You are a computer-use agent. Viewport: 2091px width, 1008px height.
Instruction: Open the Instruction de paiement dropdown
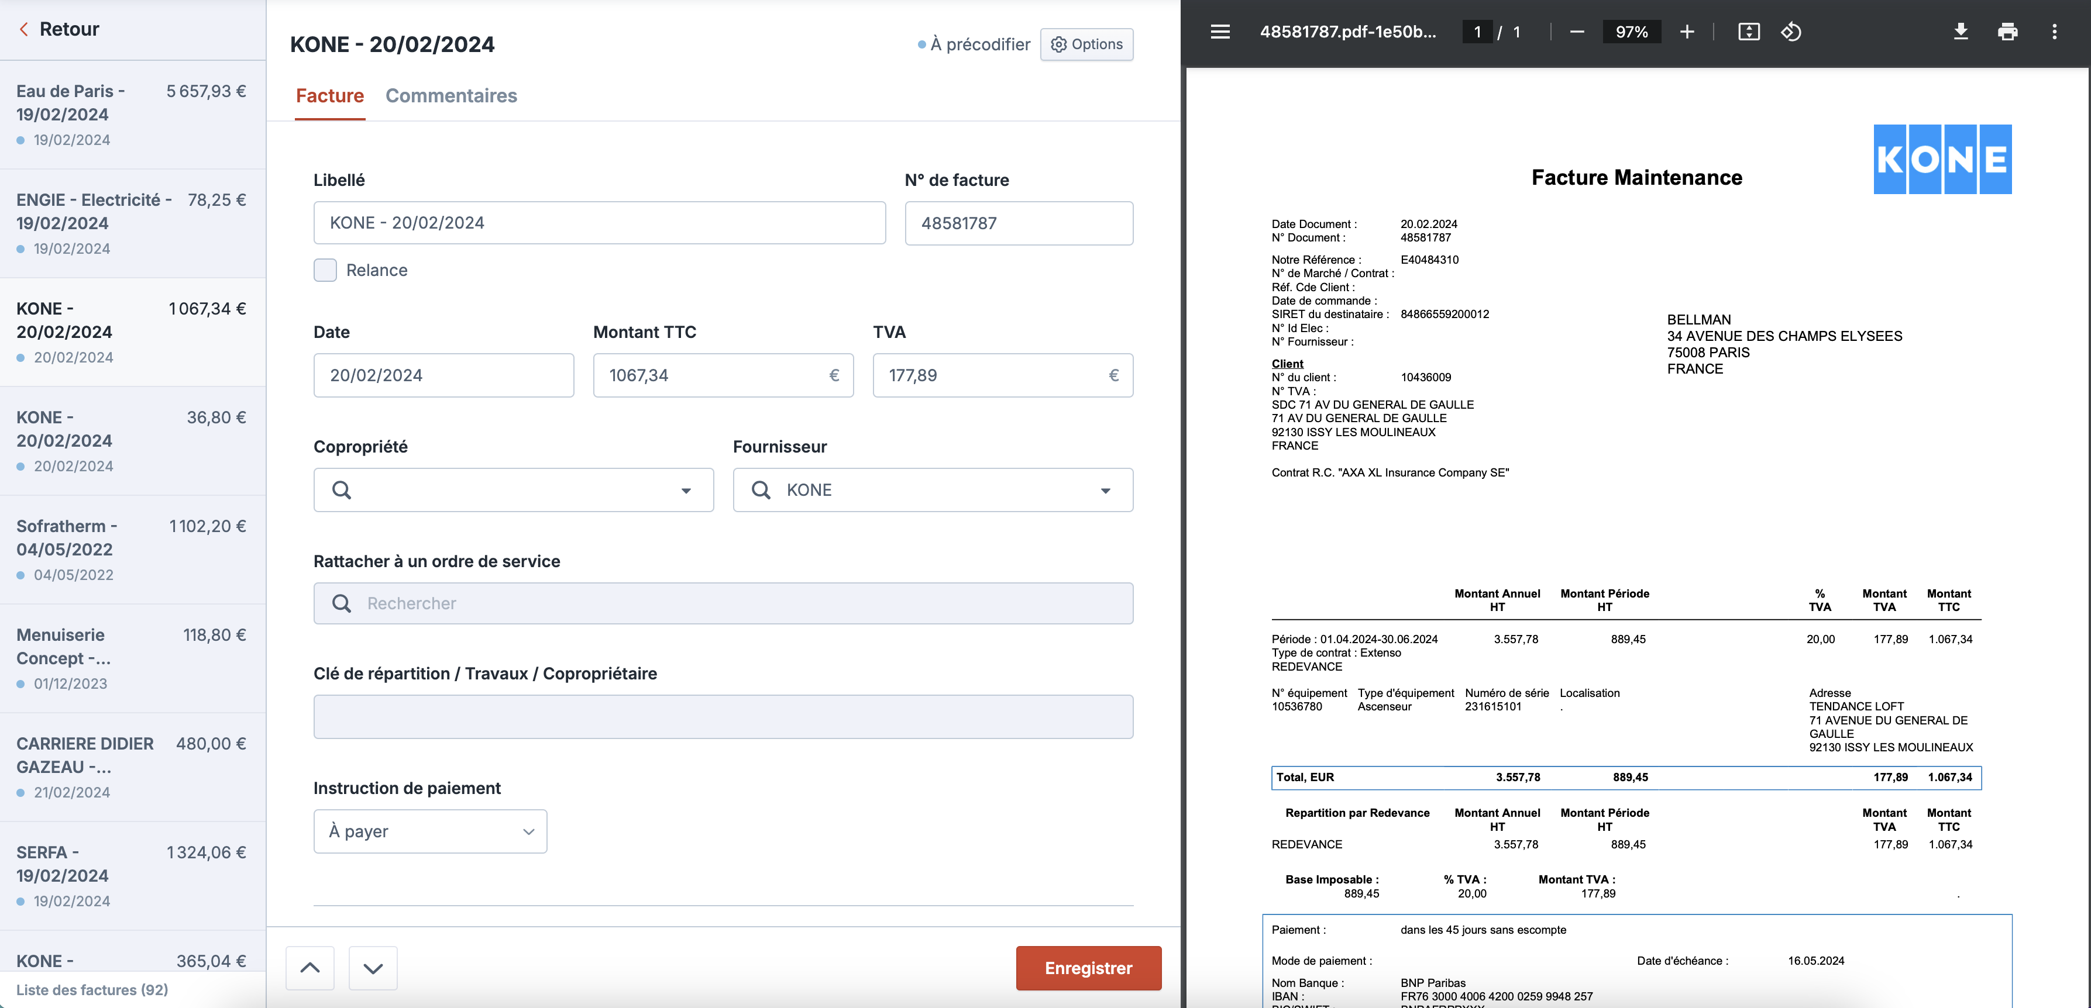(x=430, y=831)
